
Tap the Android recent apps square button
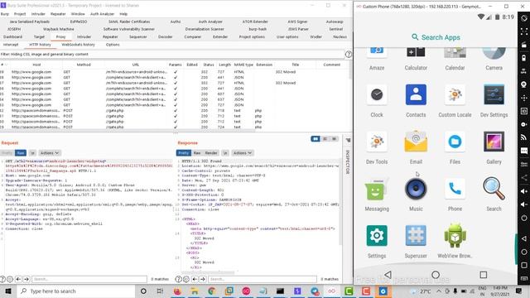coord(484,275)
